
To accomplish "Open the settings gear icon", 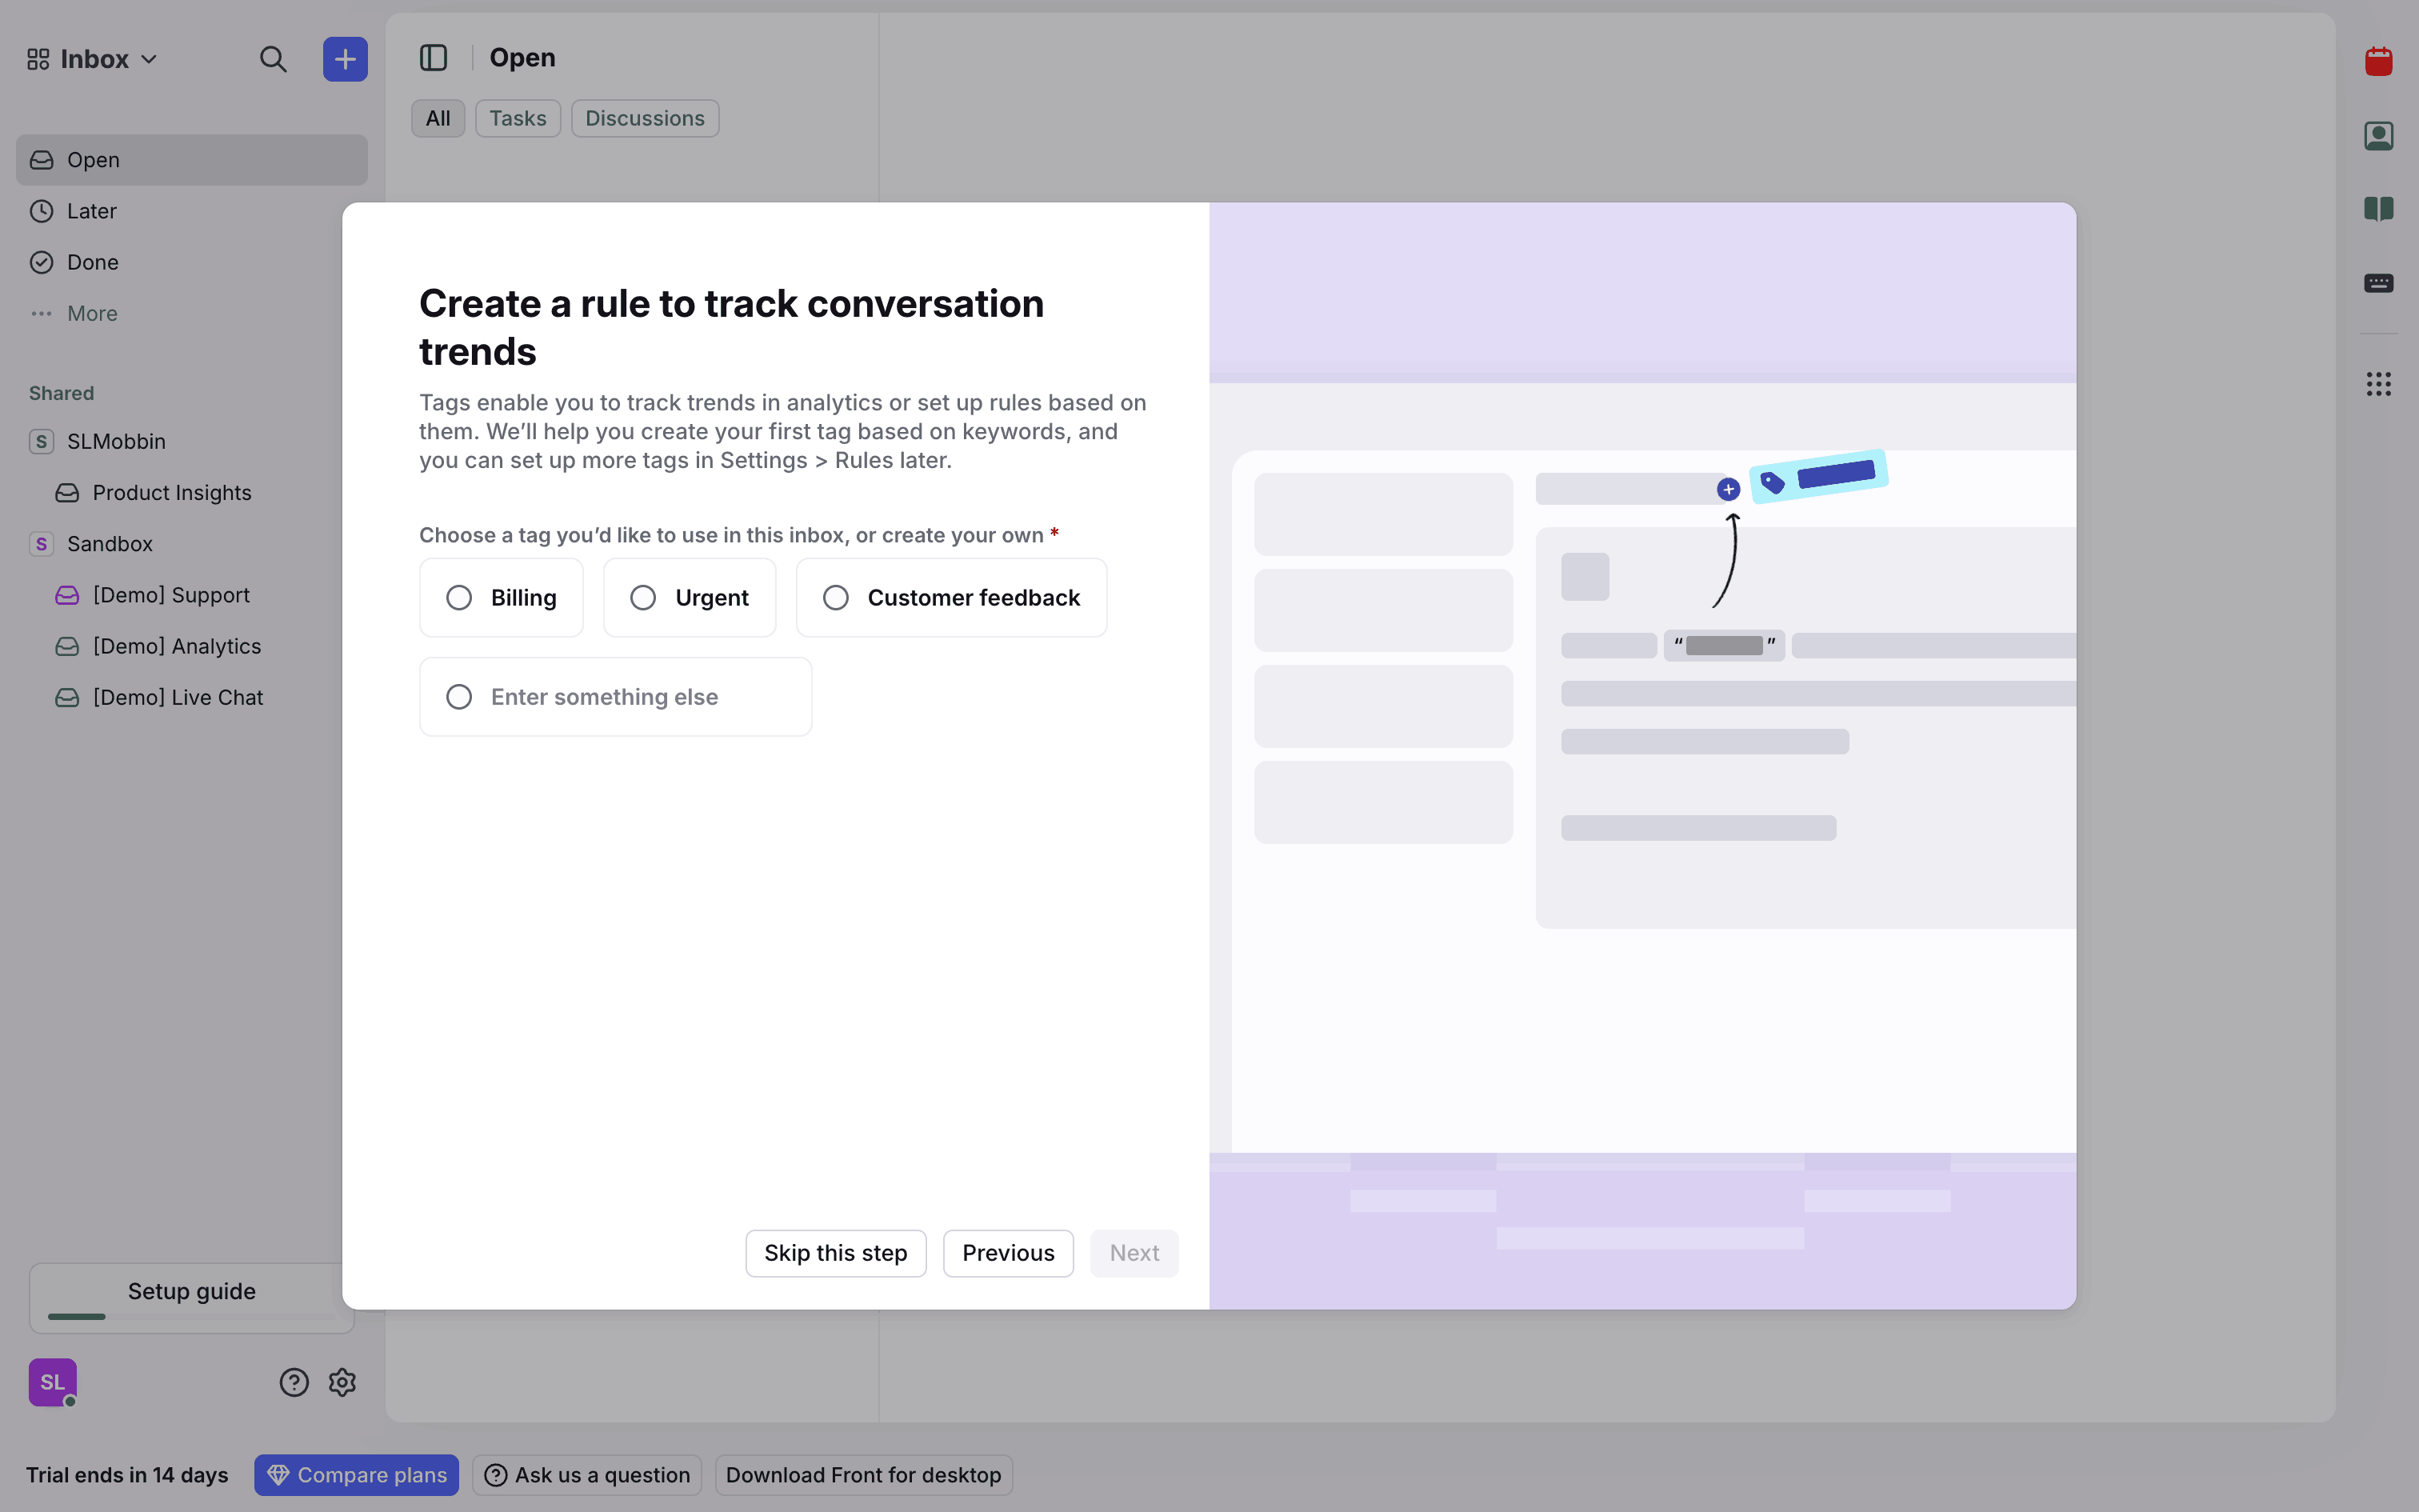I will tap(342, 1382).
